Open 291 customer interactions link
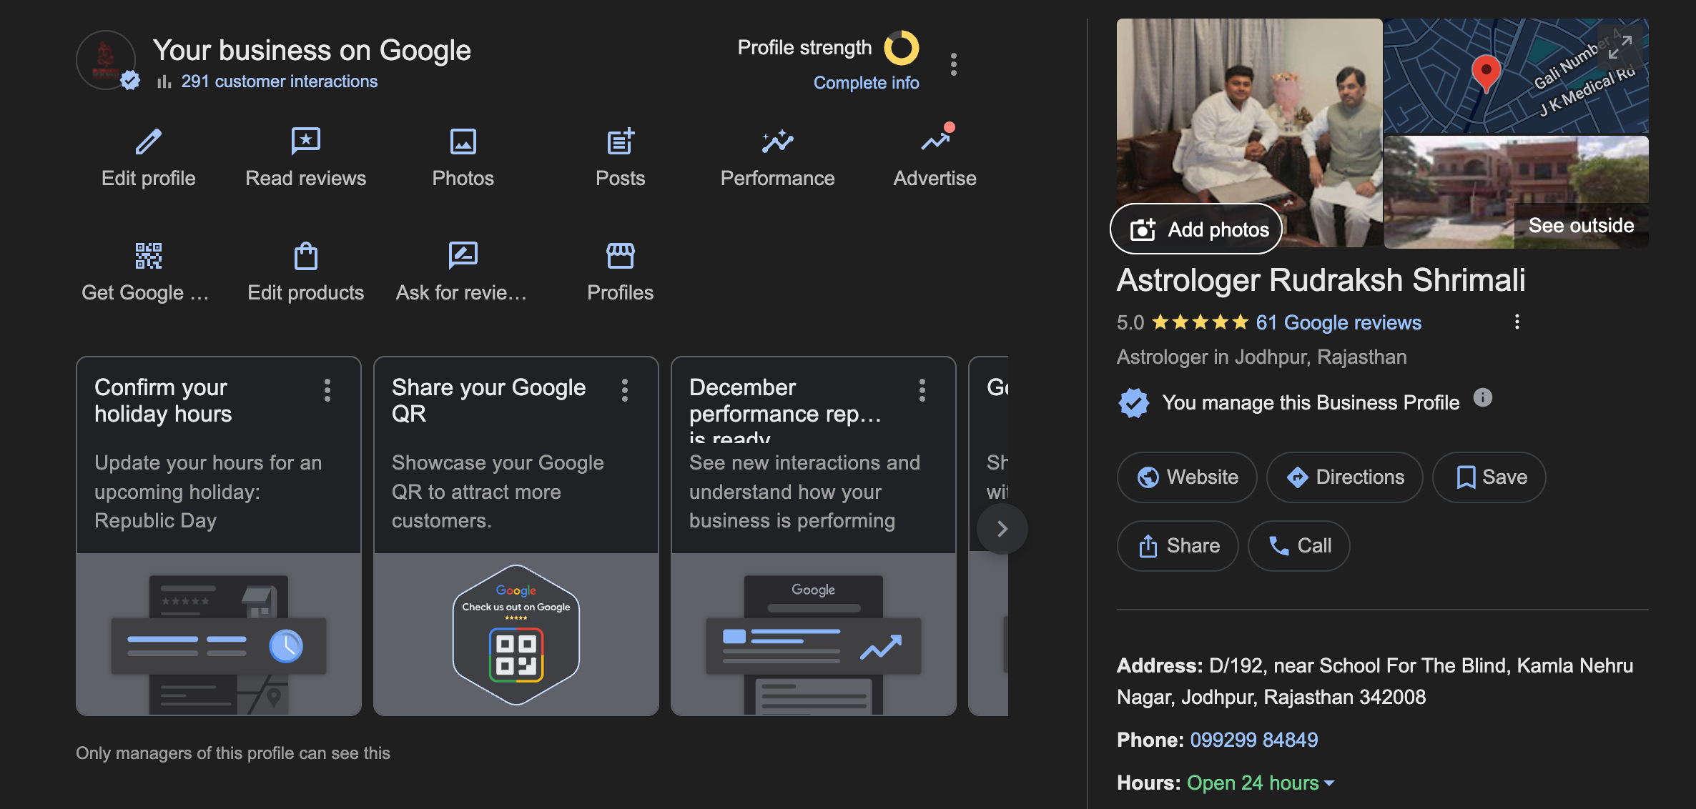The height and width of the screenshot is (809, 1696). (x=279, y=81)
